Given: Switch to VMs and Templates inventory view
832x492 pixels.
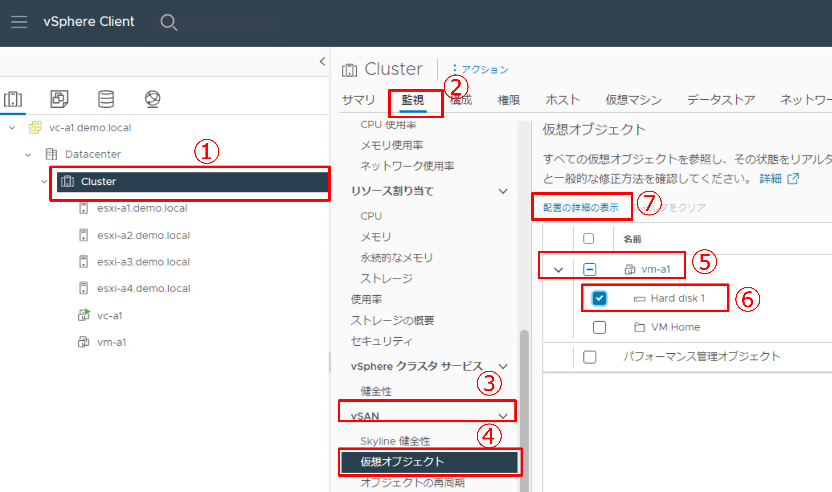Looking at the screenshot, I should [x=59, y=99].
